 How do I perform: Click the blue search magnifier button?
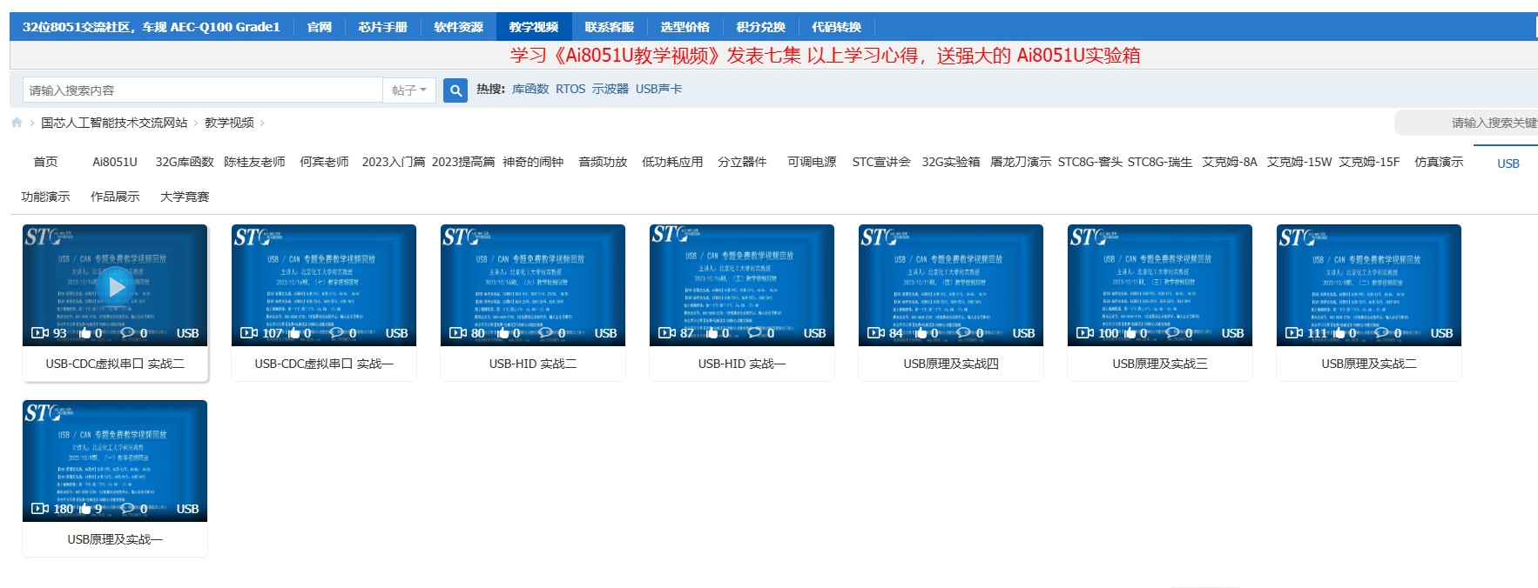coord(455,90)
